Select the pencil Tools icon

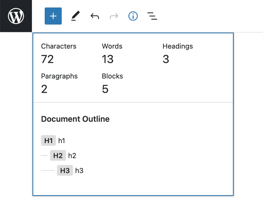pos(75,16)
